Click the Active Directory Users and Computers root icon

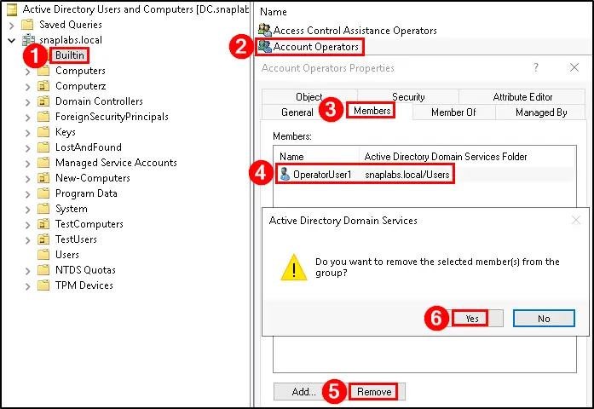point(12,9)
